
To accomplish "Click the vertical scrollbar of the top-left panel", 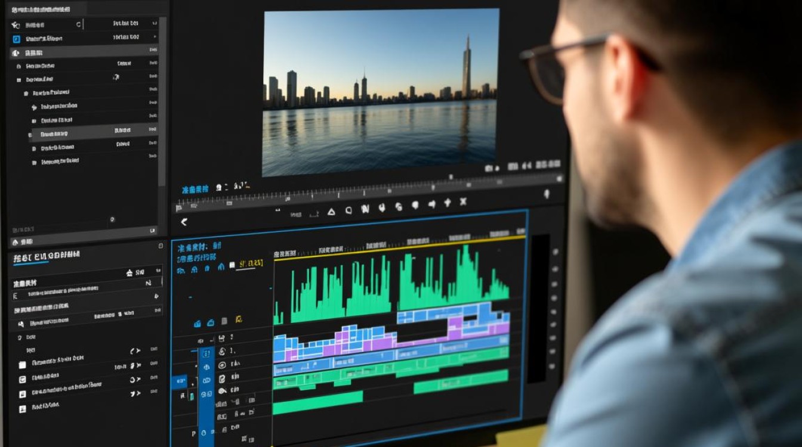I will (161, 101).
